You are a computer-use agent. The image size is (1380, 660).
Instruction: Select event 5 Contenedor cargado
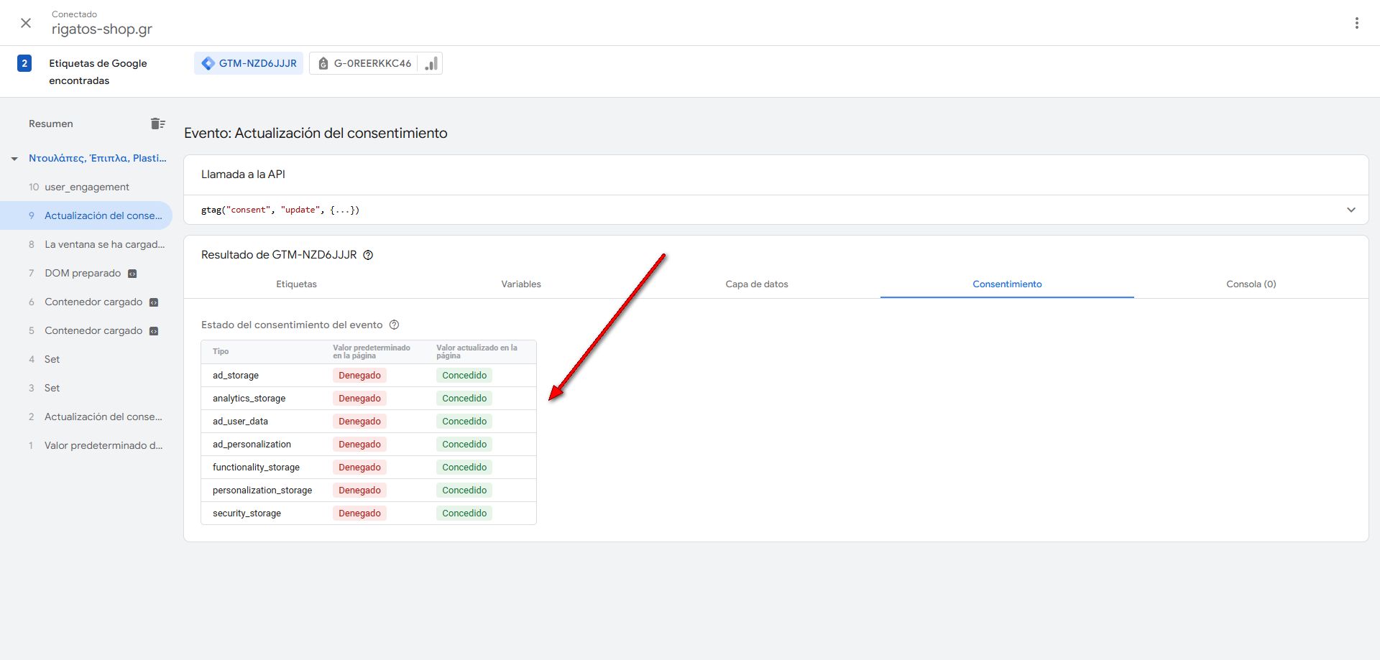pos(86,330)
